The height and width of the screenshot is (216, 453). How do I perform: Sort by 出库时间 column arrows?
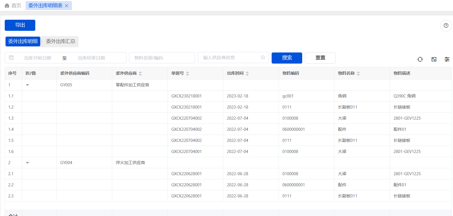247,73
